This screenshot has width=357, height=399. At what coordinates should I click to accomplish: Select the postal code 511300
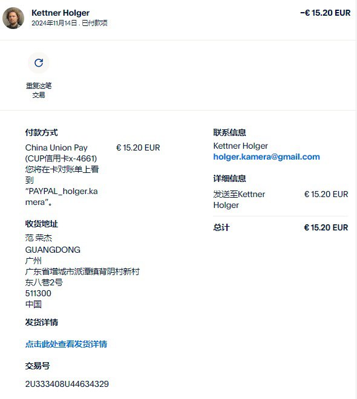(x=38, y=293)
